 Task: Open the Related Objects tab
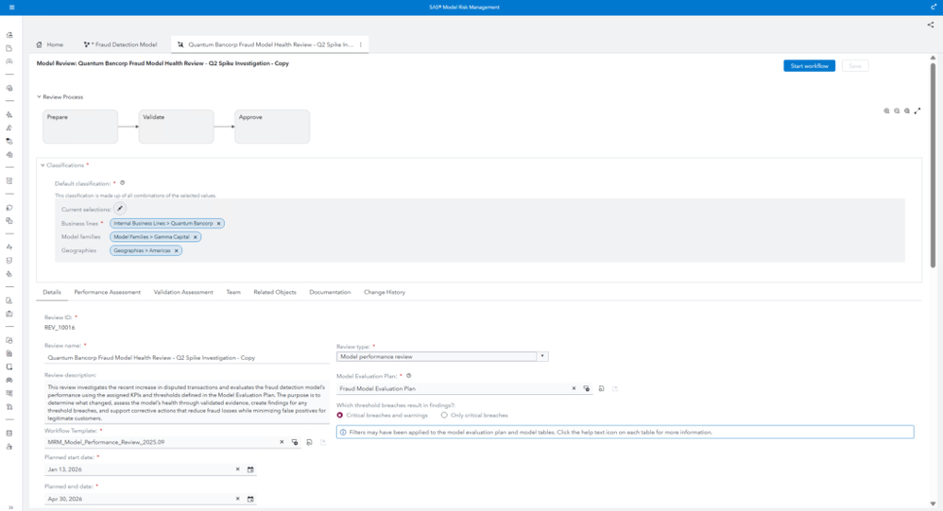(x=275, y=292)
